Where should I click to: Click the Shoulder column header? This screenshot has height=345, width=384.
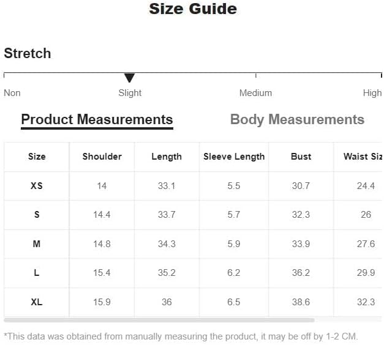102,157
